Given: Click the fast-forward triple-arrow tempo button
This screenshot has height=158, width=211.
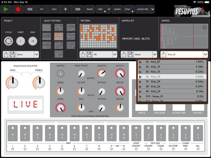Looking at the screenshot, I should tap(77, 9).
